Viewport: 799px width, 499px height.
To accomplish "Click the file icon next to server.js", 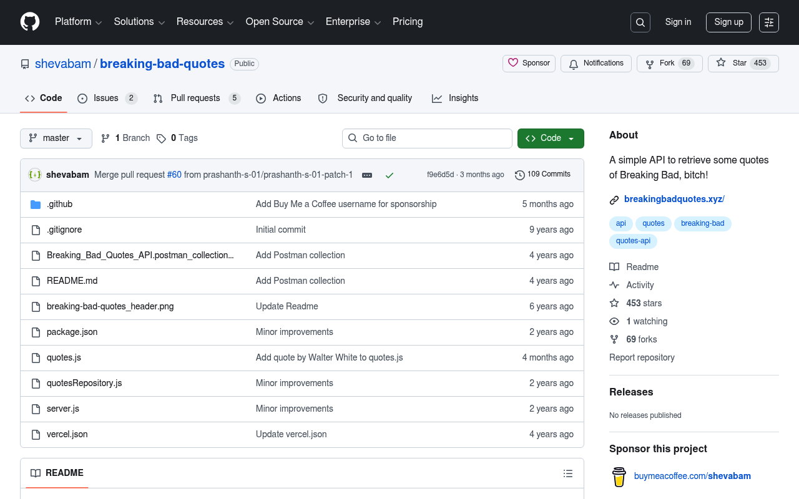I will 36,409.
